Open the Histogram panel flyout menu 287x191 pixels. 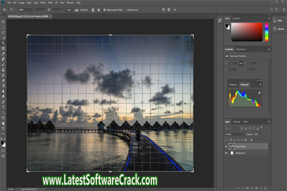click(x=260, y=85)
